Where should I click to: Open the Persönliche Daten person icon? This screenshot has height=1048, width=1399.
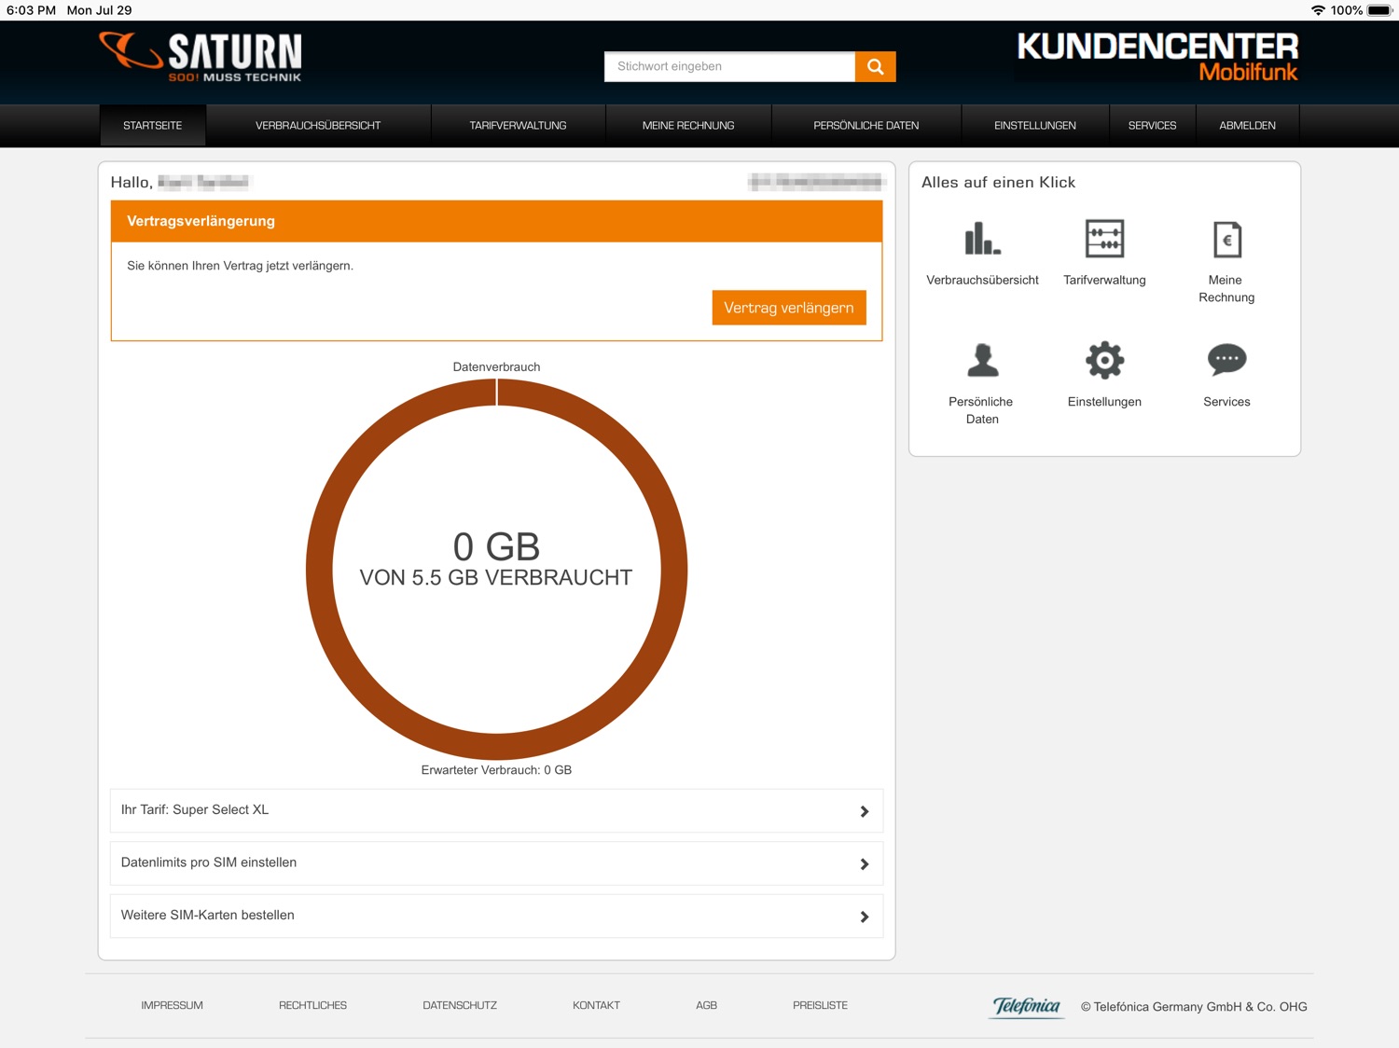coord(982,360)
